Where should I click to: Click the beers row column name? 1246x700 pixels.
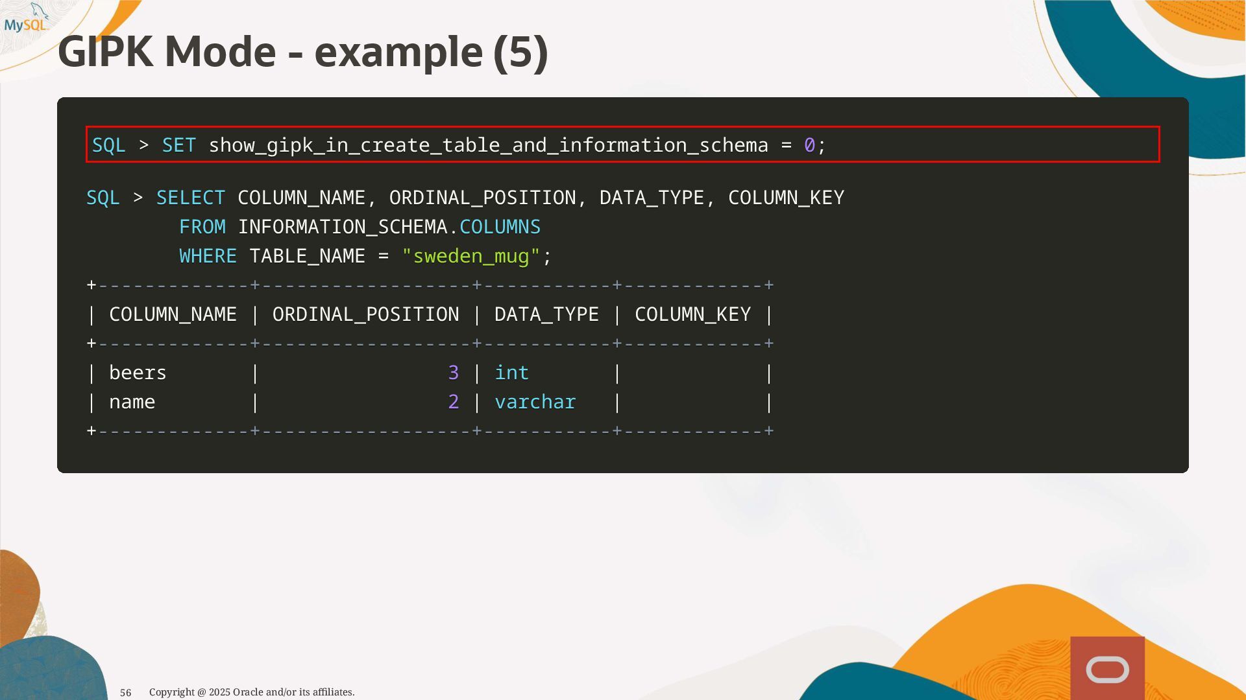pos(138,373)
